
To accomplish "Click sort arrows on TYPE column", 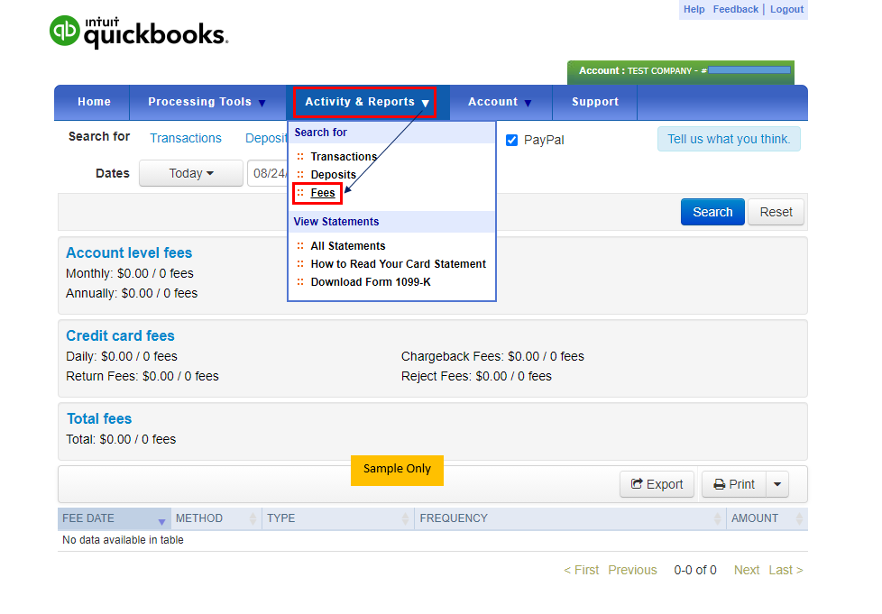I will point(405,518).
